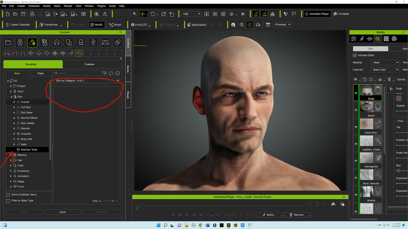Open the Accessory hat-and-bowtie category icon
Viewport: 408px width, 229px height.
click(x=81, y=42)
